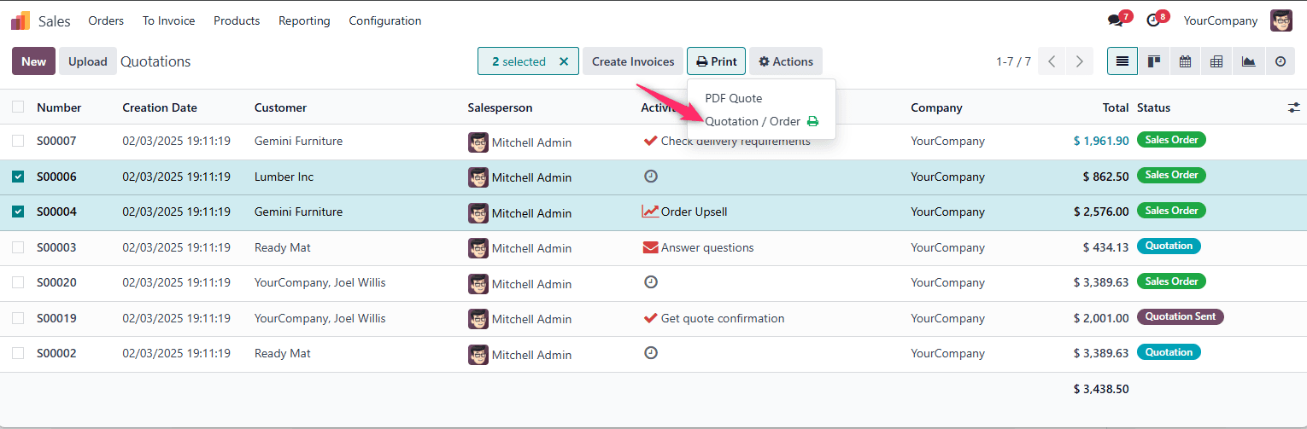1307x429 pixels.
Task: Open the activities clock in top bar
Action: pyautogui.click(x=1153, y=20)
